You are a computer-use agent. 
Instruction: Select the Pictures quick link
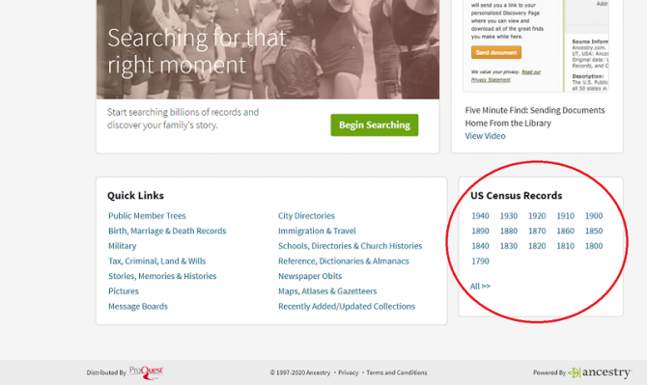point(124,291)
